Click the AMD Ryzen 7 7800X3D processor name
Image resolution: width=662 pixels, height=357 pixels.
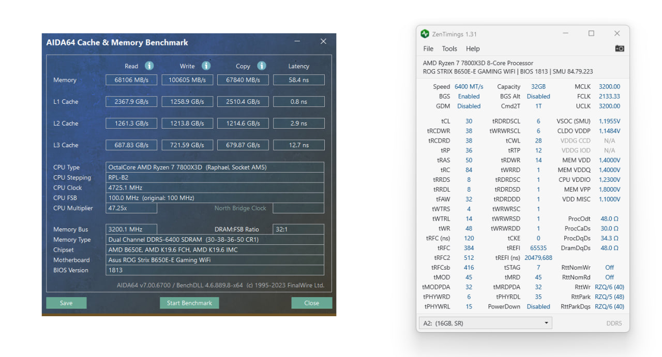tap(478, 63)
